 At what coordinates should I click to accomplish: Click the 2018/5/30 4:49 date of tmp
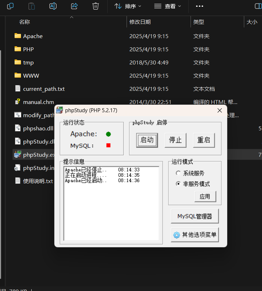[149, 63]
